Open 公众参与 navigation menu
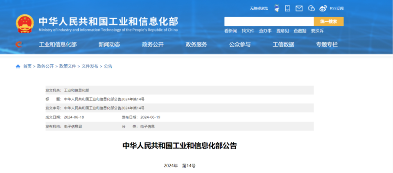 pyautogui.click(x=240, y=45)
